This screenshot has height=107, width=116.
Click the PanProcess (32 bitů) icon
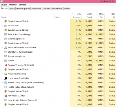click(x=6, y=96)
